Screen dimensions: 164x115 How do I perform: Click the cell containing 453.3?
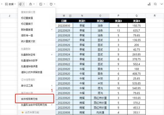[137, 108]
